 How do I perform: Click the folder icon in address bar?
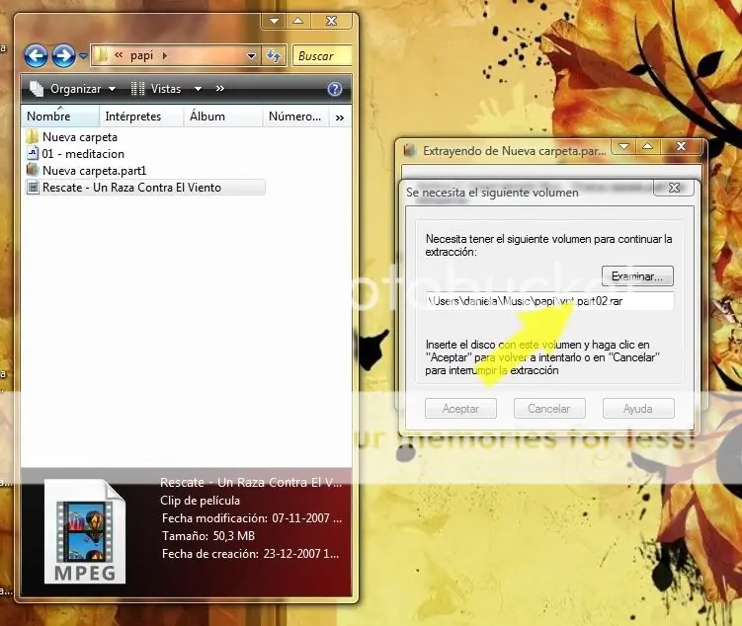tap(101, 55)
